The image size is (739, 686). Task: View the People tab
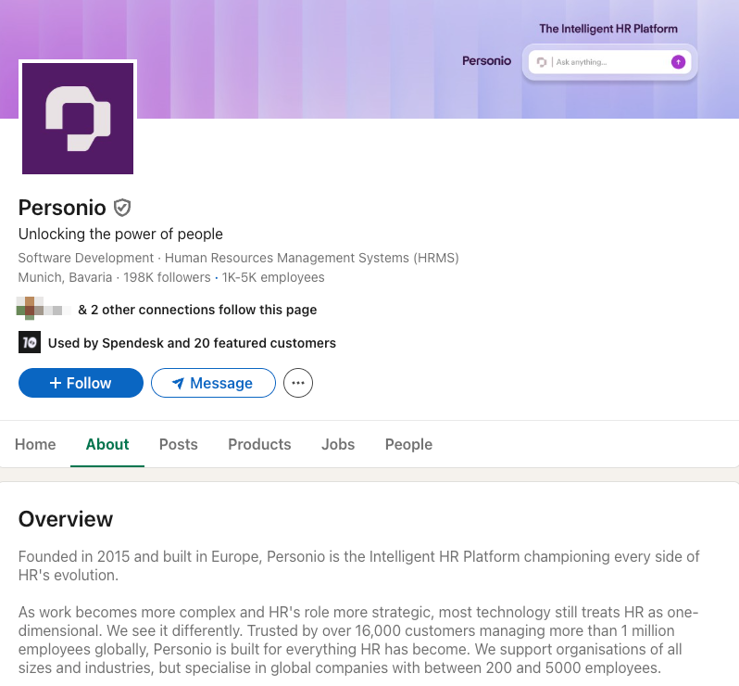(x=408, y=444)
